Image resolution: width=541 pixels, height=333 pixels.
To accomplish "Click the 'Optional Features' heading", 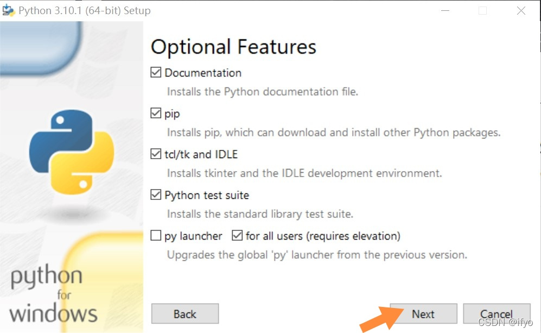I will 233,47.
